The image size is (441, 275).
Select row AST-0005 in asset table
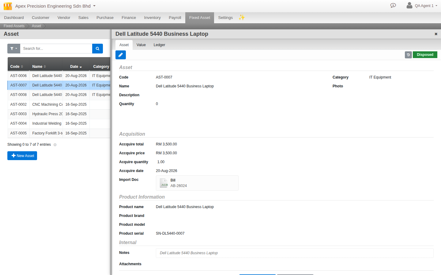[x=59, y=133]
